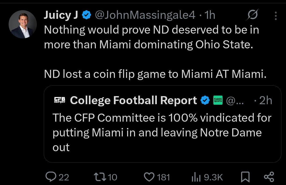This screenshot has height=185, width=286.
Task: Open the three-dot more options menu
Action: tap(276, 16)
